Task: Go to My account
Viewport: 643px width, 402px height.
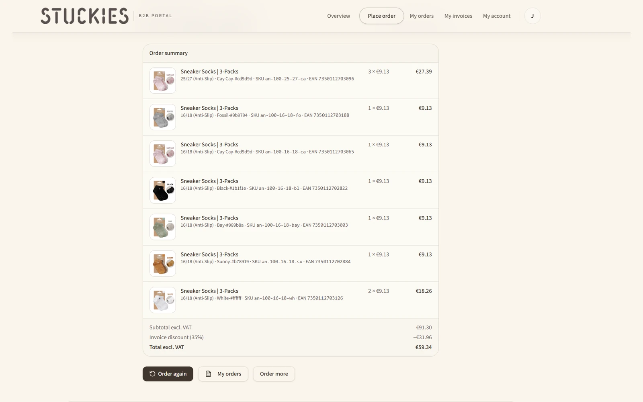Action: click(497, 16)
